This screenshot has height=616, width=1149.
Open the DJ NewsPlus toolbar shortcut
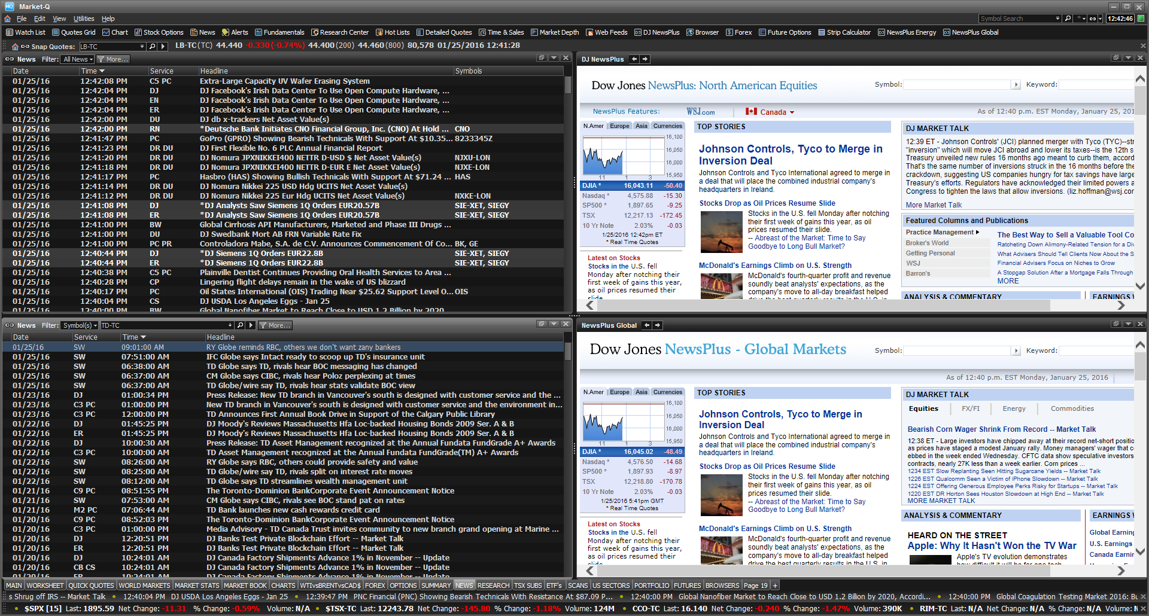[x=656, y=32]
